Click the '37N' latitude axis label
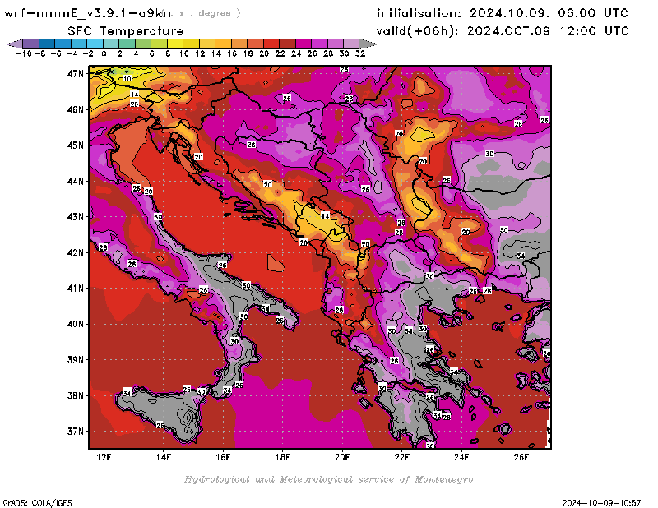The width and height of the screenshot is (658, 508). (x=76, y=432)
